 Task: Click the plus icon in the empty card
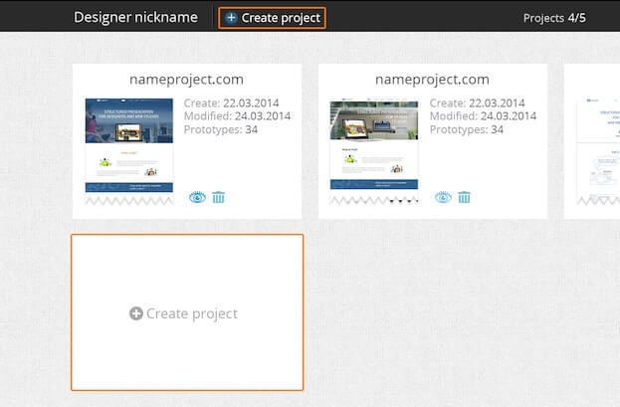136,313
